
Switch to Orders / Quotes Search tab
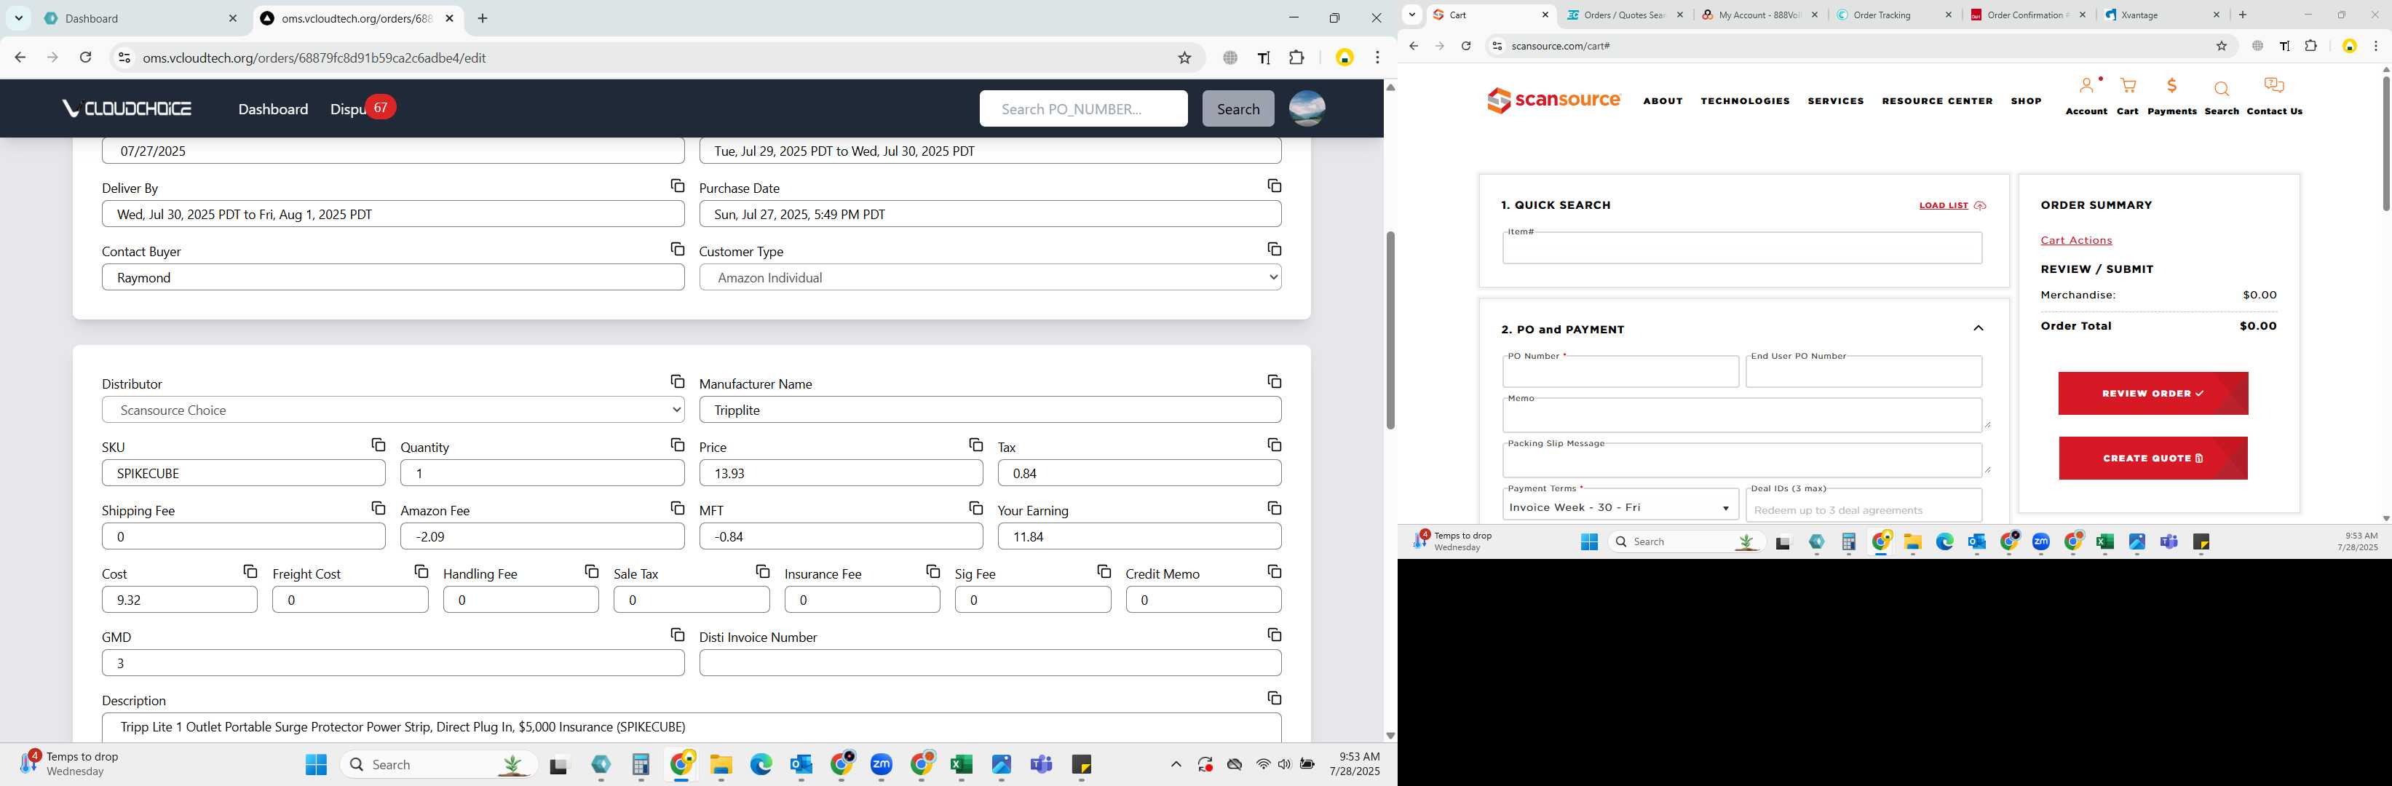1625,15
